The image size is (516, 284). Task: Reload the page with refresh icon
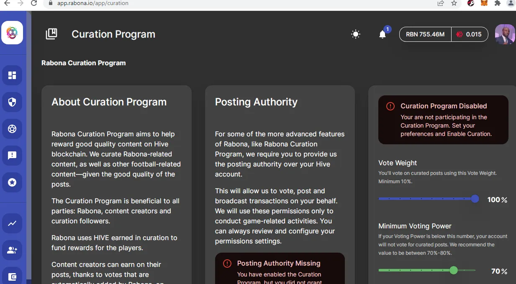point(34,3)
